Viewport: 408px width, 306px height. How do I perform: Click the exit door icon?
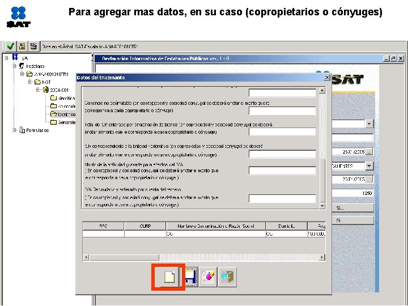pyautogui.click(x=227, y=277)
